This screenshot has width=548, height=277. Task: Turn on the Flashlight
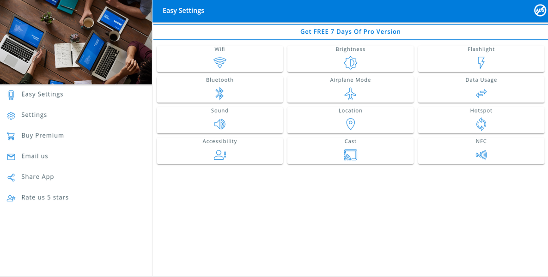point(481,63)
